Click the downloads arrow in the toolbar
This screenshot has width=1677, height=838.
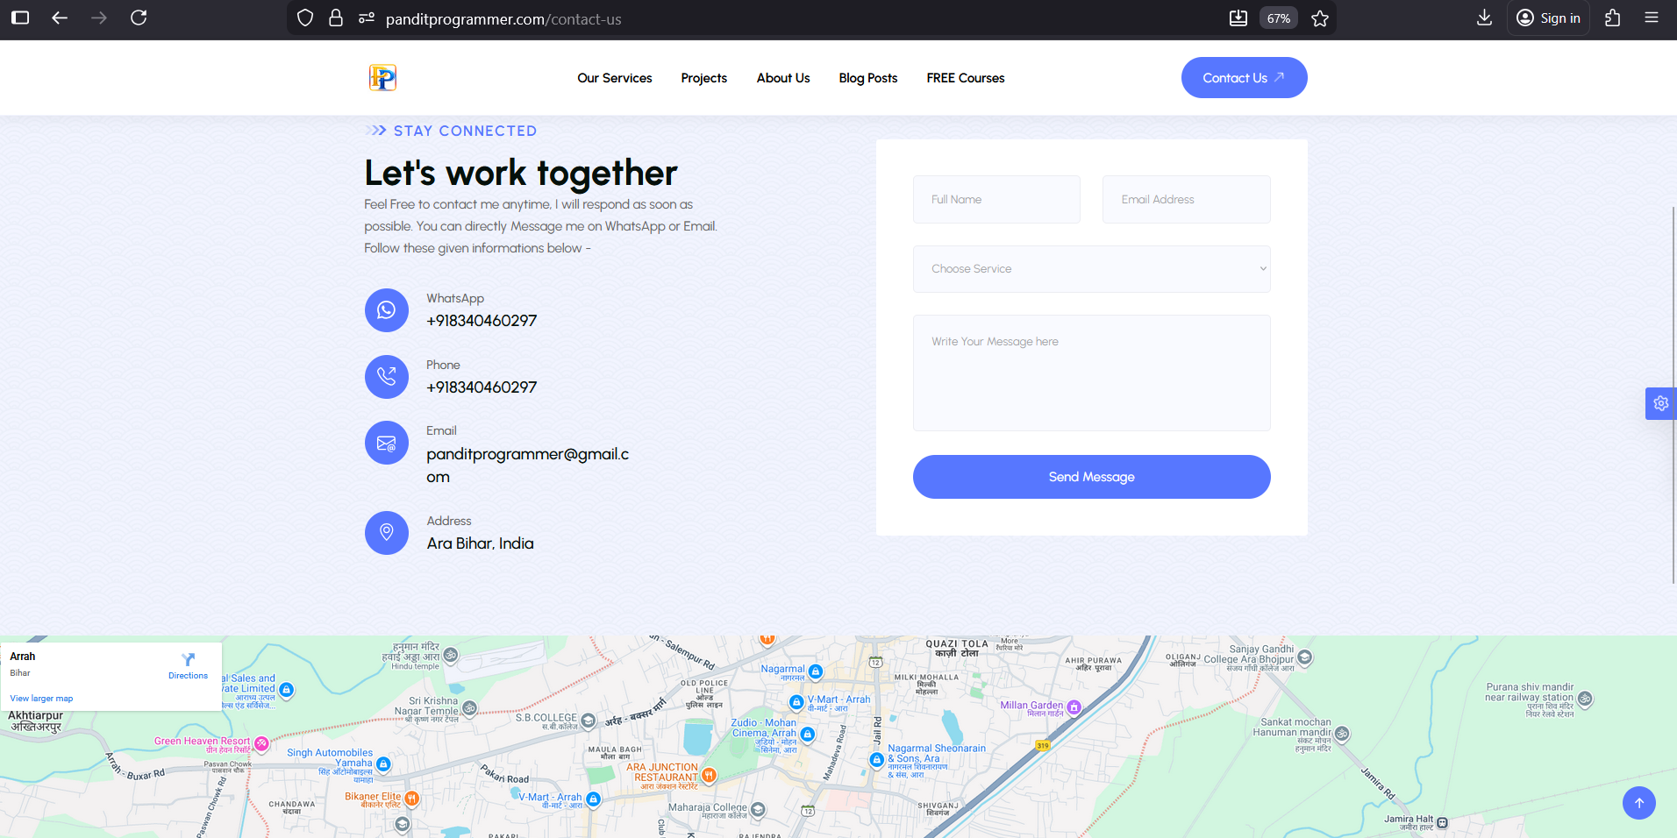(x=1483, y=18)
